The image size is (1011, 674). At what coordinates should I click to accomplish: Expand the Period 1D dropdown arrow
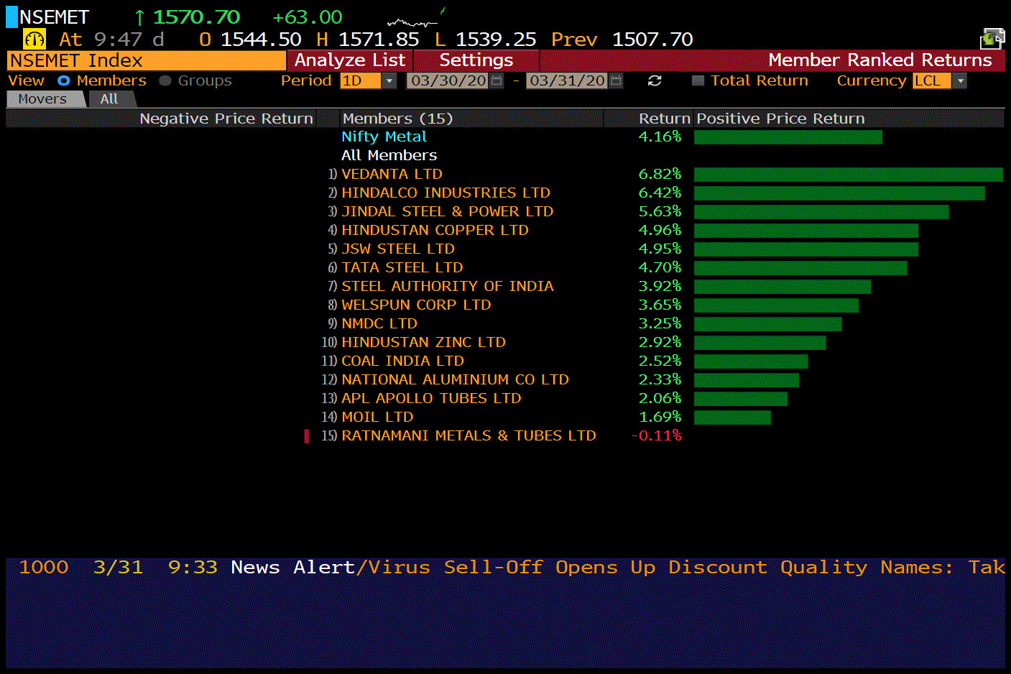click(389, 80)
